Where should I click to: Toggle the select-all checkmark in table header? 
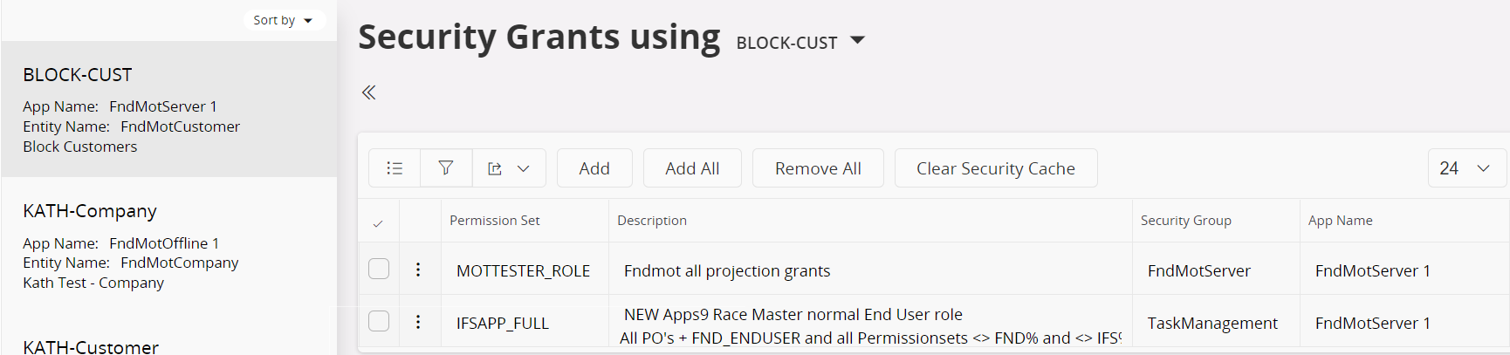pos(378,223)
